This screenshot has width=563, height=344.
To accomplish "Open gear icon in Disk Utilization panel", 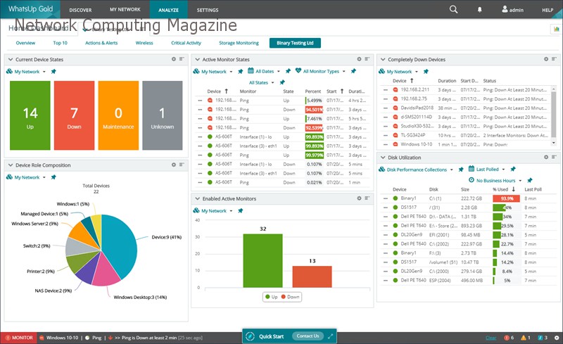I will click(546, 157).
